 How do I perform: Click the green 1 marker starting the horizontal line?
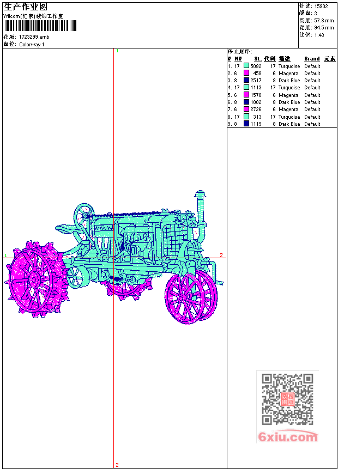click(x=5, y=255)
